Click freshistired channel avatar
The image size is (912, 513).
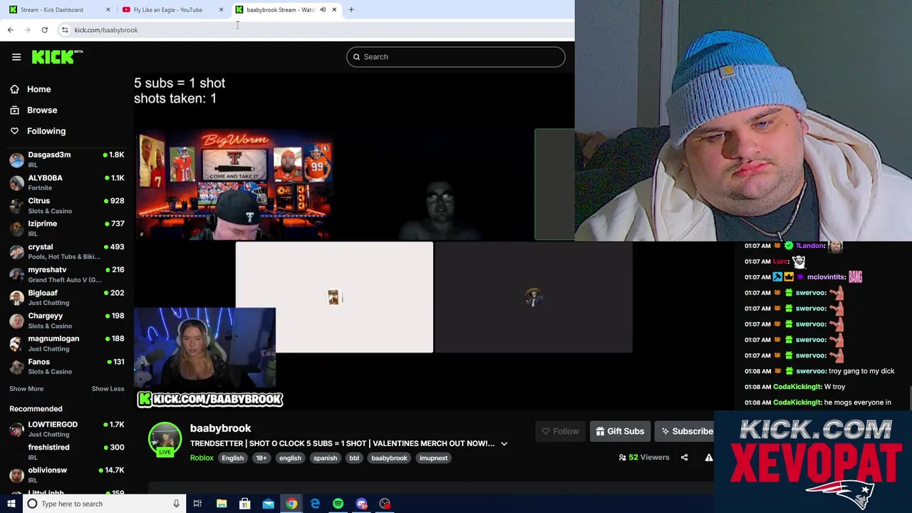[16, 452]
